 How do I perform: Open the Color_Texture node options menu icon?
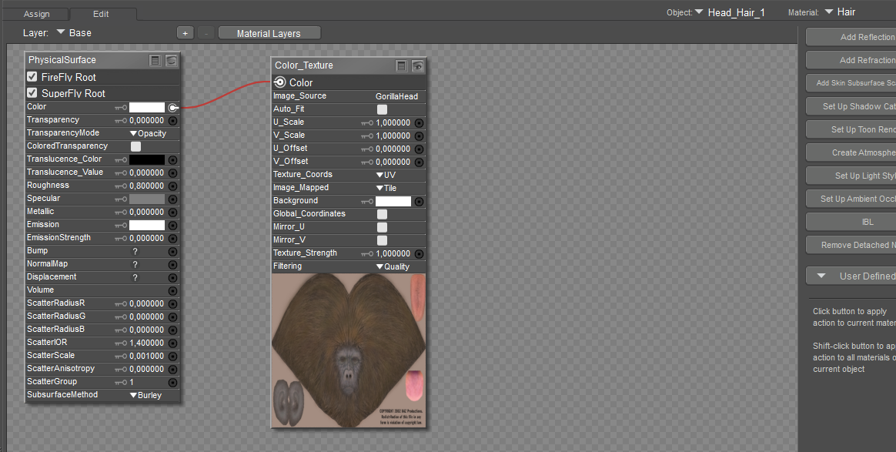402,65
